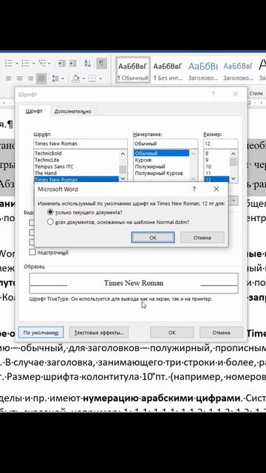This screenshot has width=266, height=473.
Task: Click the Shading paint bucket icon
Action: click(75, 79)
